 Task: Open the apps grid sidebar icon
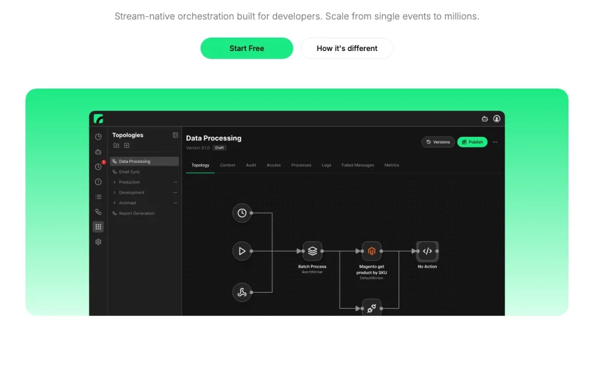(x=98, y=227)
